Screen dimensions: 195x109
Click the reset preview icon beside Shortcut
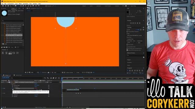pos(144,28)
